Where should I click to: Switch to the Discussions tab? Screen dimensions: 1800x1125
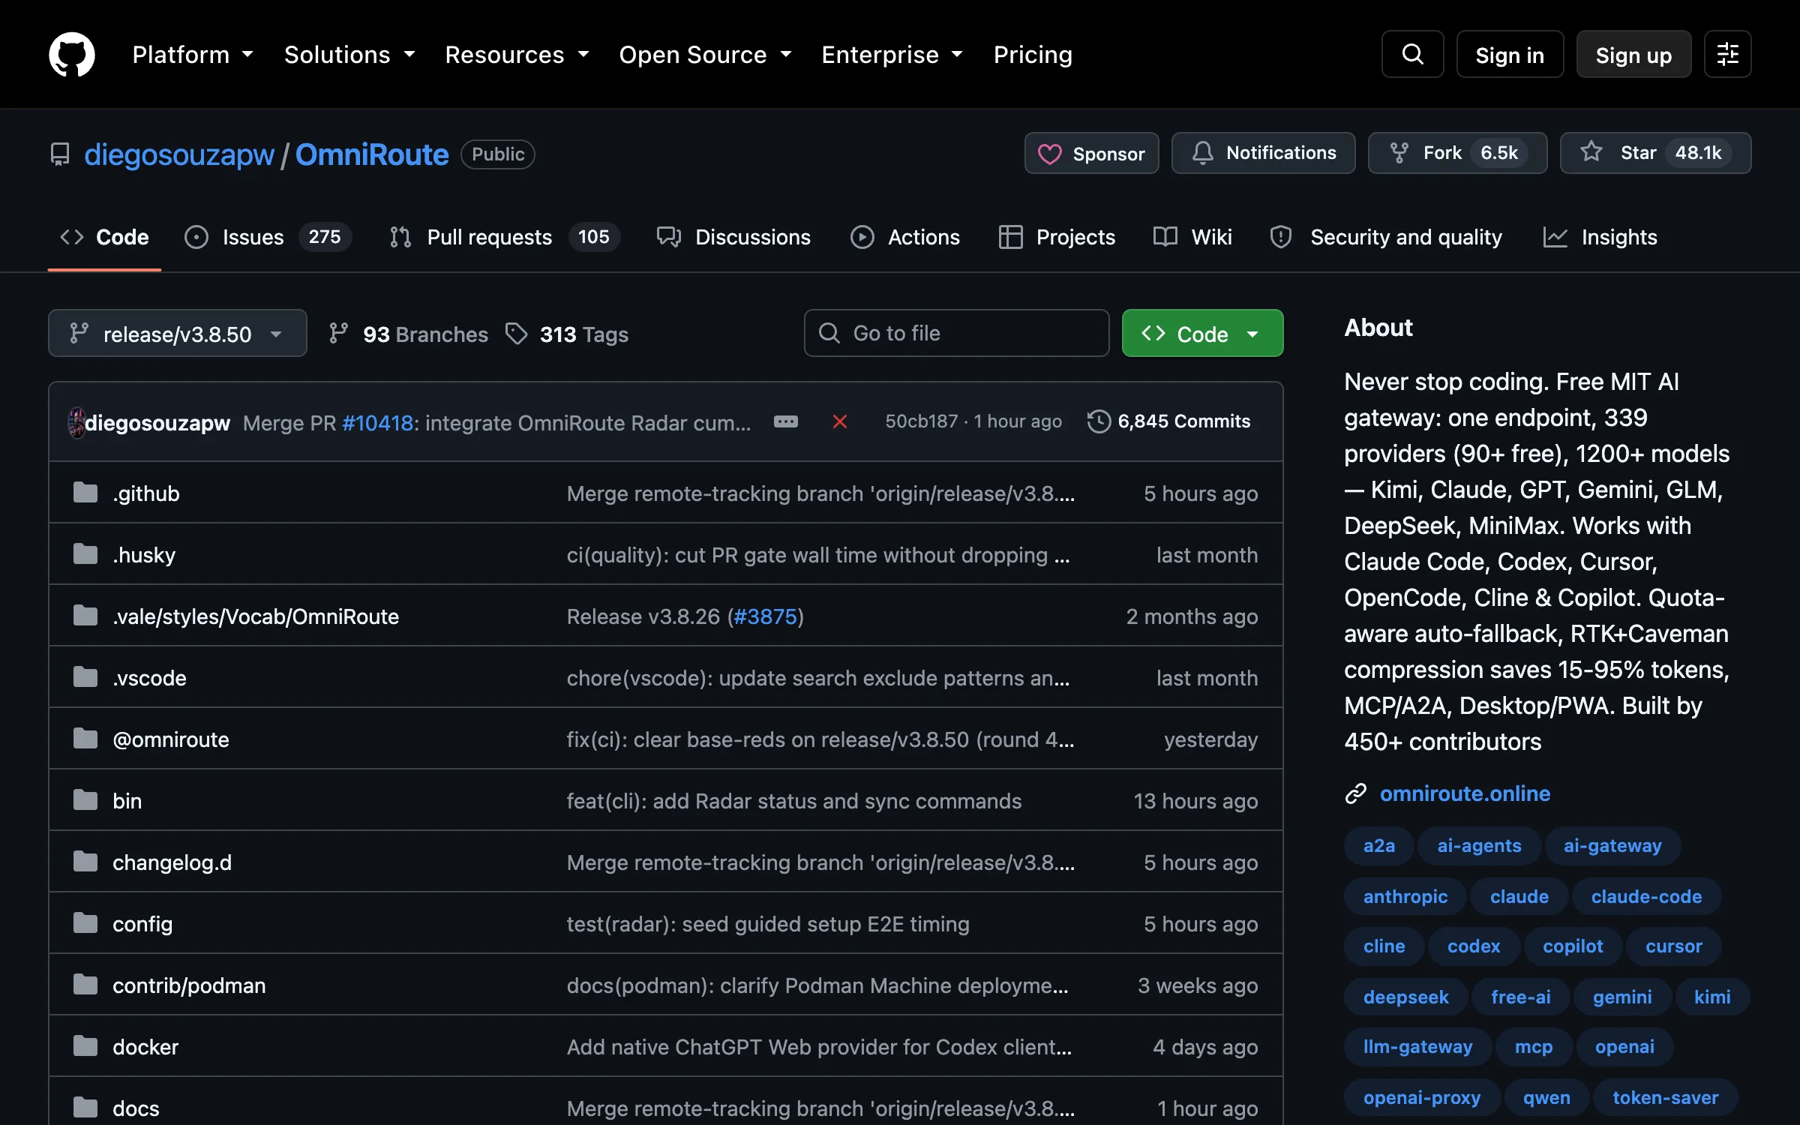[x=733, y=237]
